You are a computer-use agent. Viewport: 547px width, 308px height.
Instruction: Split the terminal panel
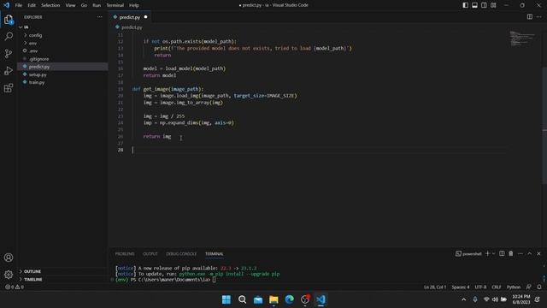(x=502, y=253)
